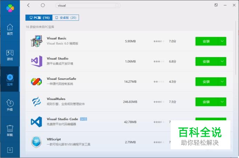The height and width of the screenshot is (158, 239).
Task: Install Visual Basic
Action: coord(207,41)
